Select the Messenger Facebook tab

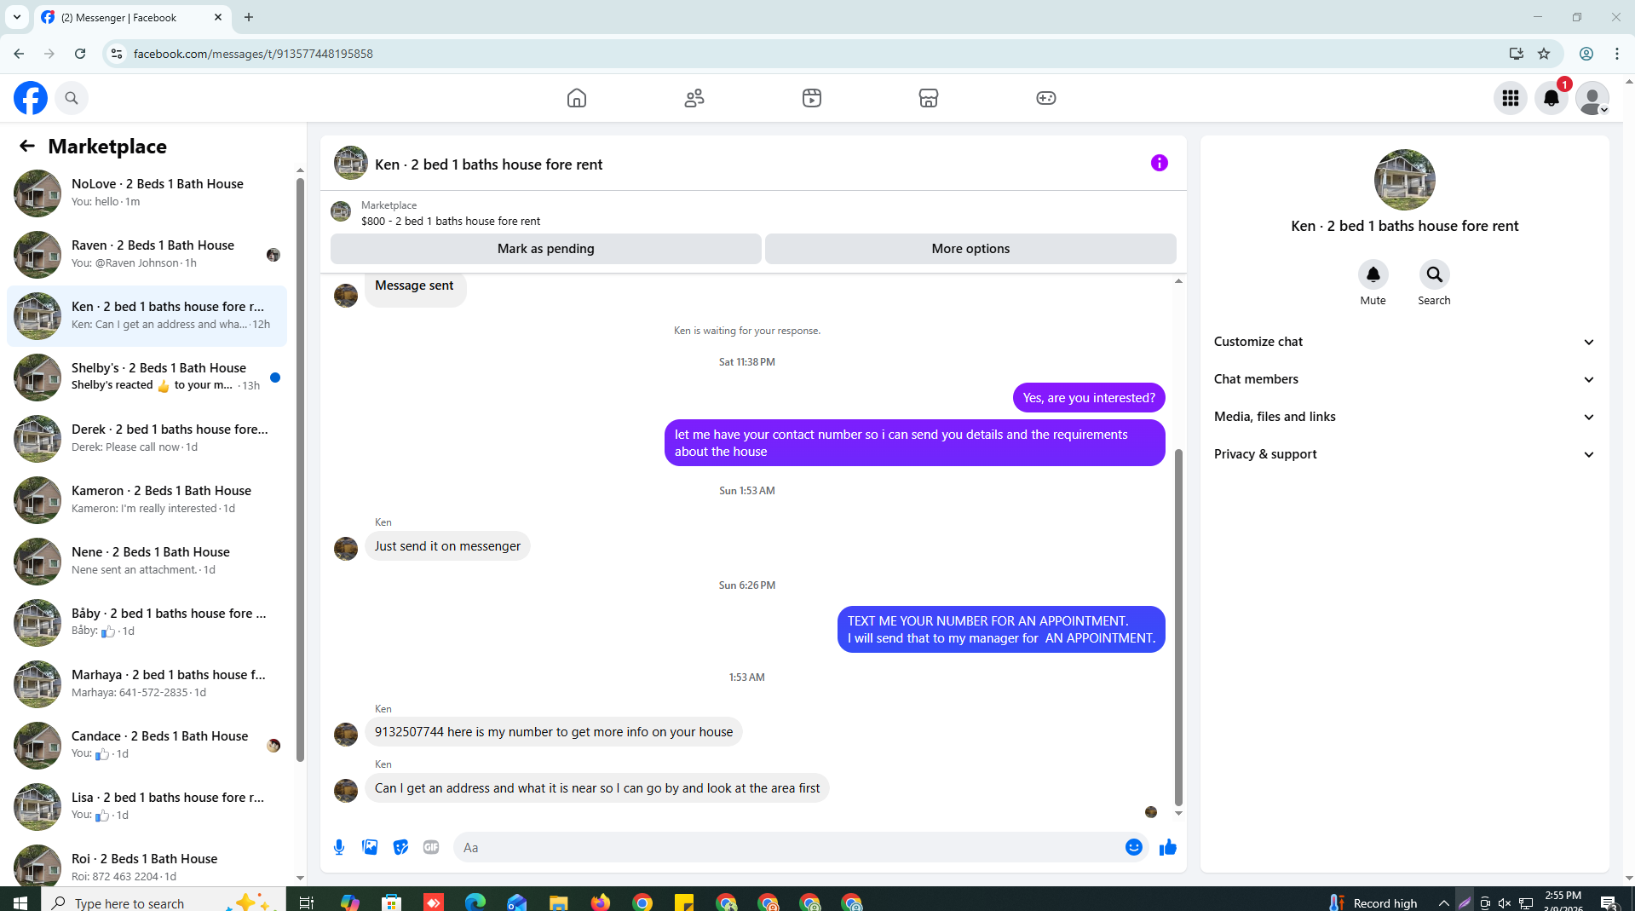132,17
